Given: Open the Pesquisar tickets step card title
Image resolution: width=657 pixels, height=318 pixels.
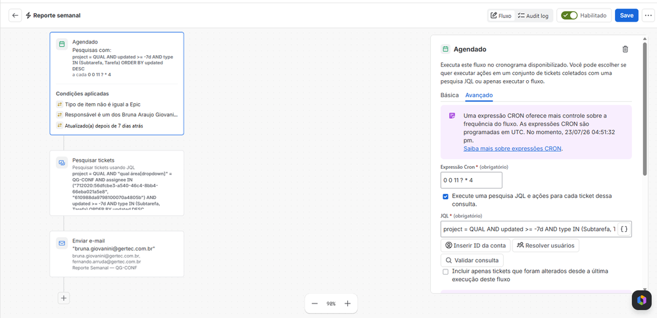Looking at the screenshot, I should [x=93, y=160].
